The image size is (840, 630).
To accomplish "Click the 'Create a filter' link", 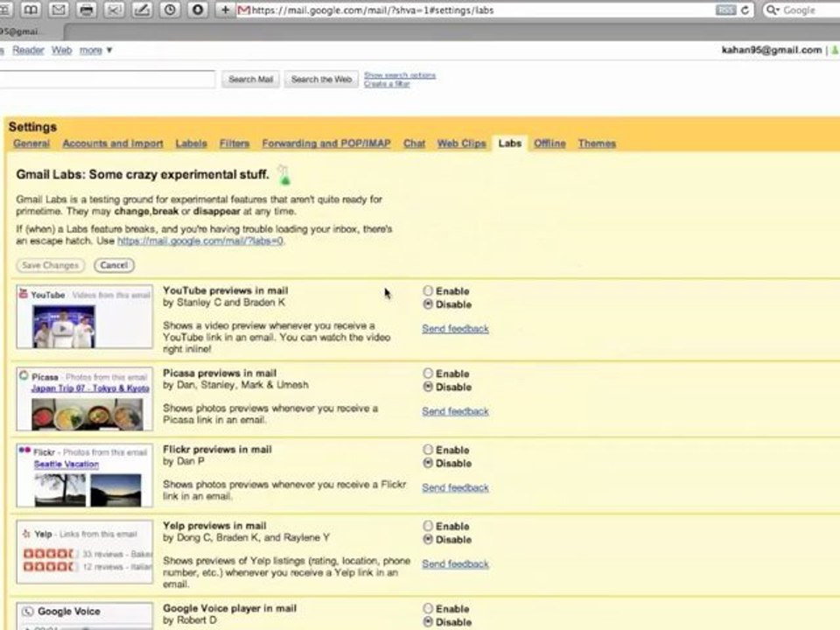I will (x=387, y=84).
